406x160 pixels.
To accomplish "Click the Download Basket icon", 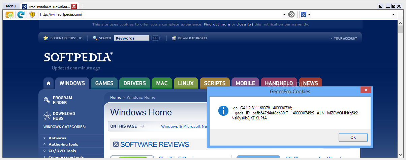I will [x=174, y=38].
